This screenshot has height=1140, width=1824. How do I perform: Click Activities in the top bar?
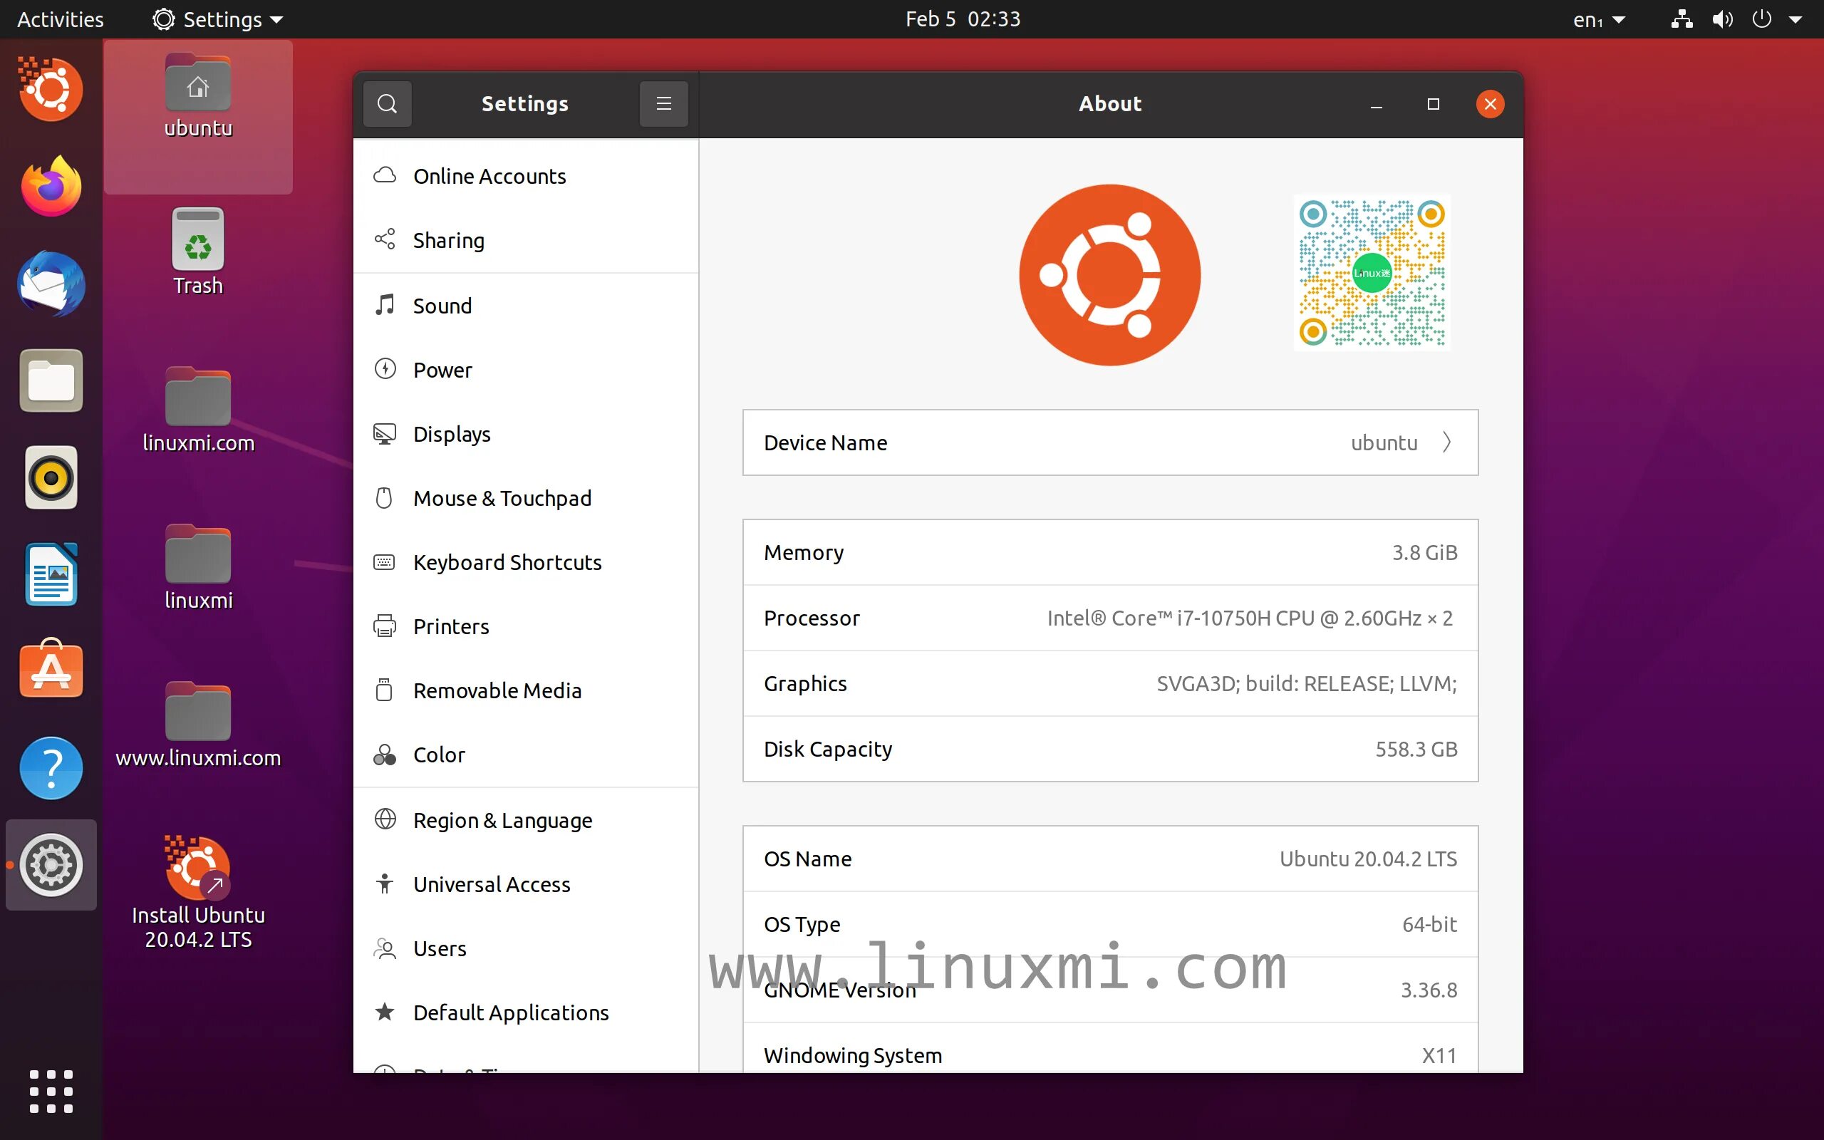pos(61,19)
